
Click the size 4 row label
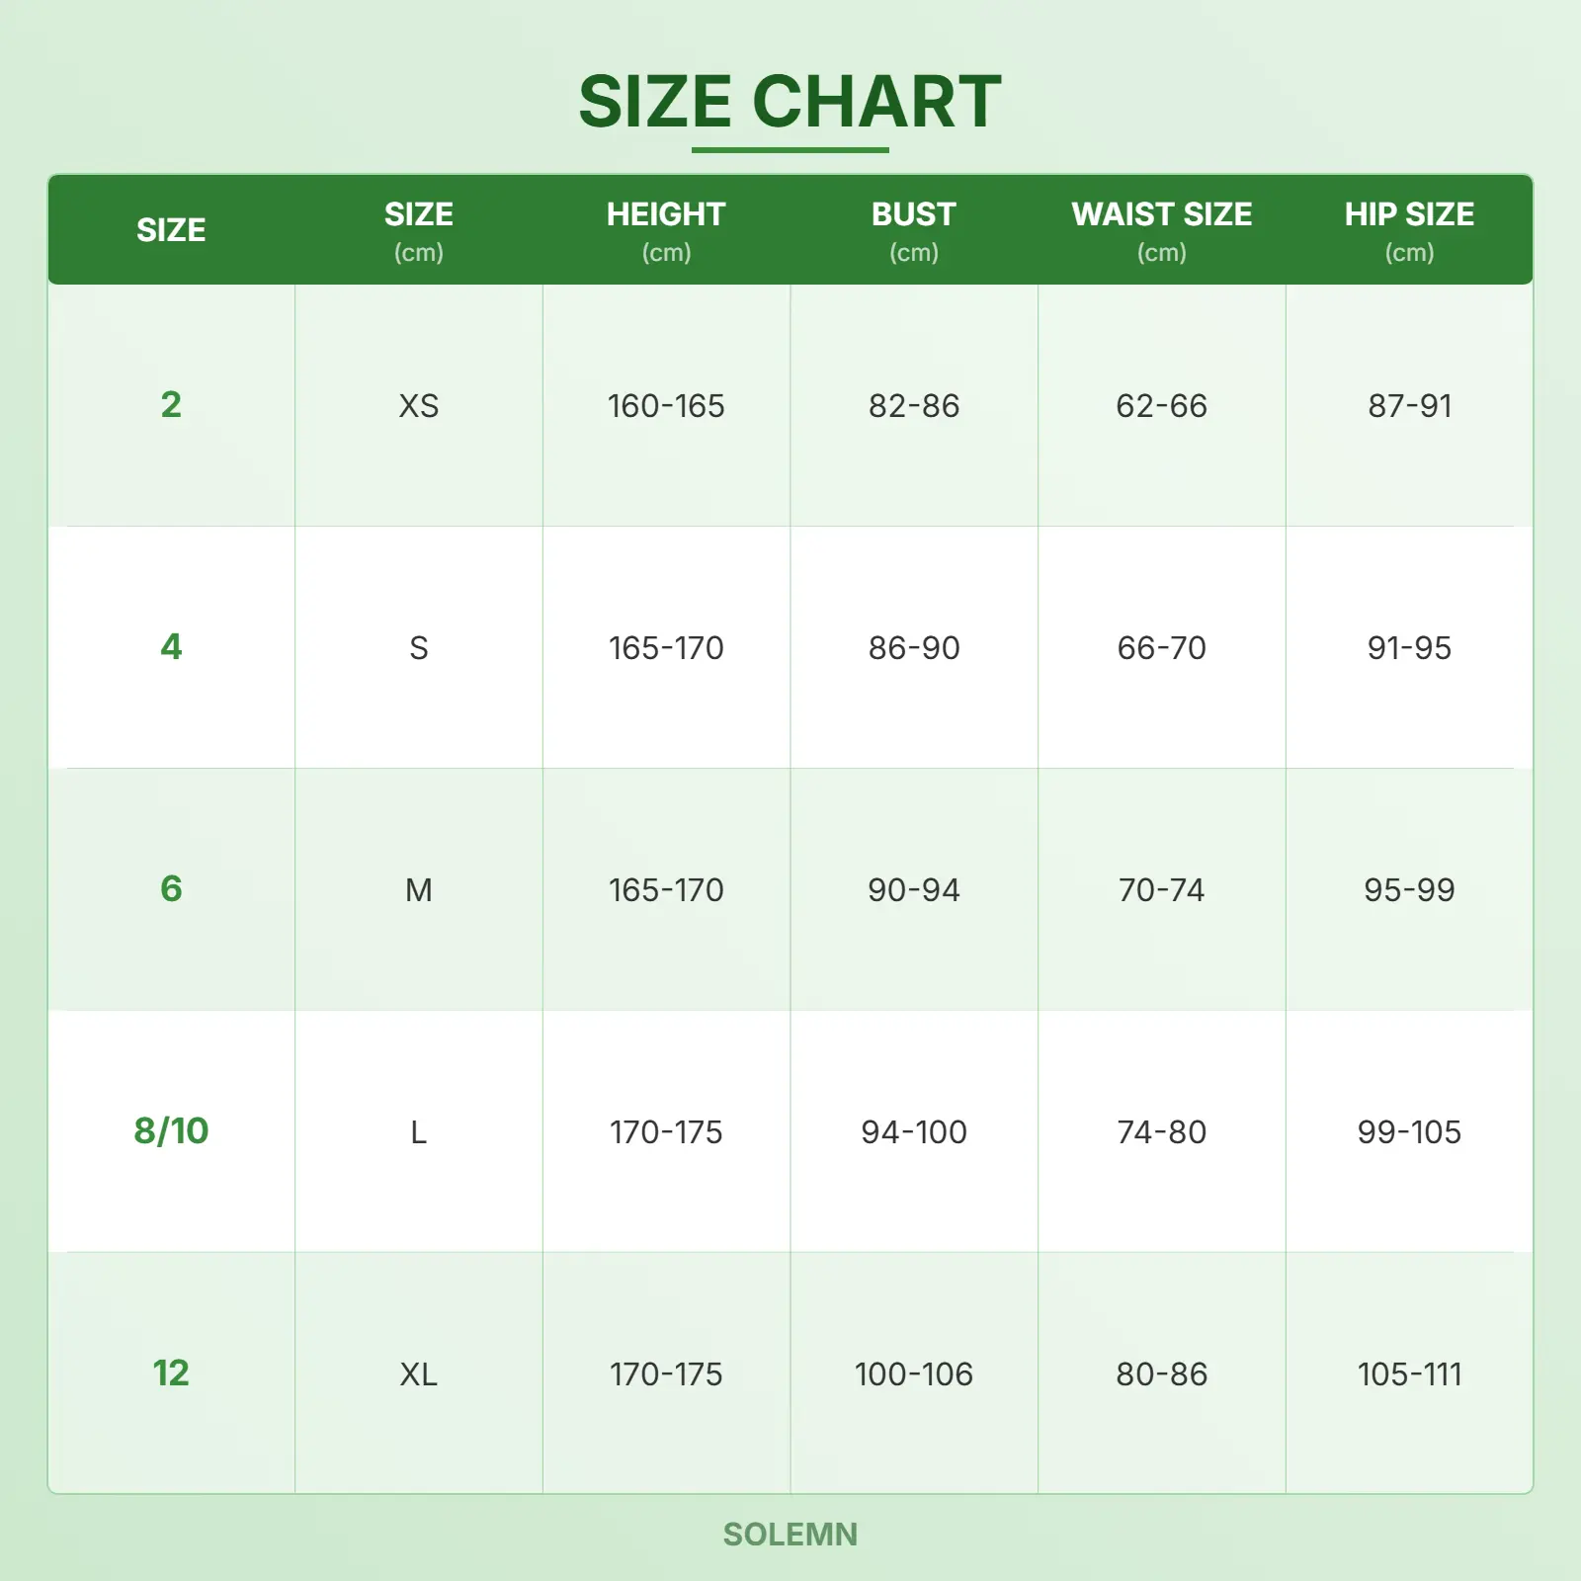pos(171,647)
